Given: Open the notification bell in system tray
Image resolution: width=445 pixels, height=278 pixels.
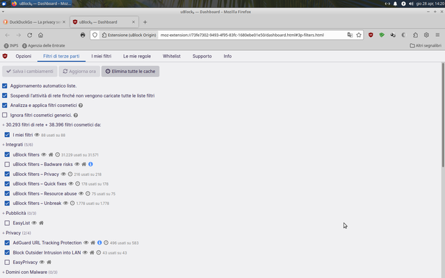Looking at the screenshot, I should coord(395,3).
